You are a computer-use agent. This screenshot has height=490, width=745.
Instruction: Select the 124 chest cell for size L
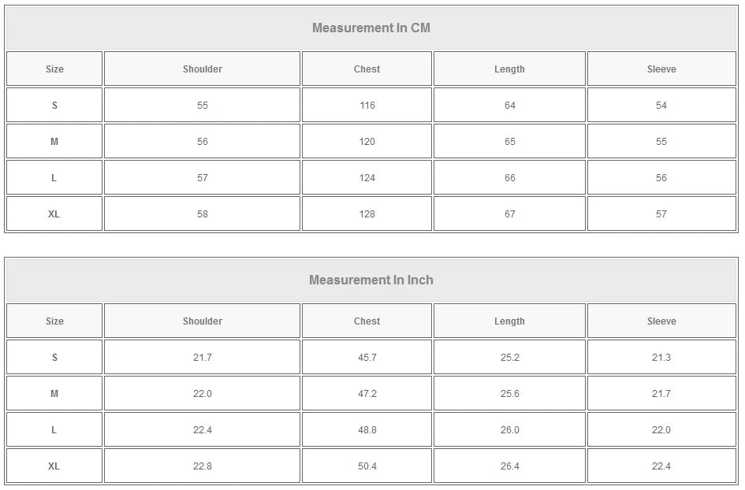[367, 178]
